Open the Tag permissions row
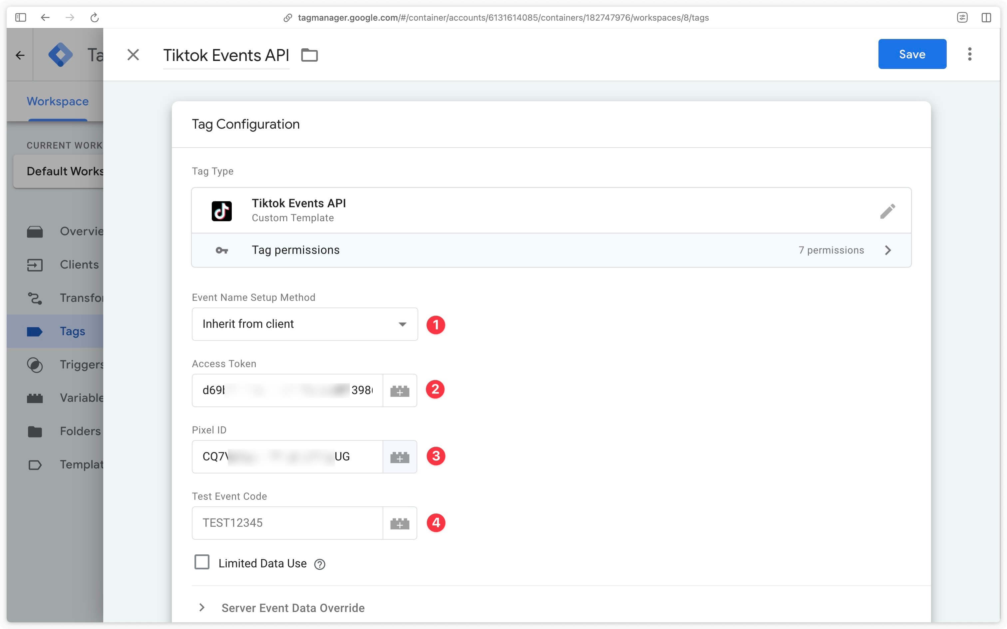1007x629 pixels. click(x=551, y=250)
